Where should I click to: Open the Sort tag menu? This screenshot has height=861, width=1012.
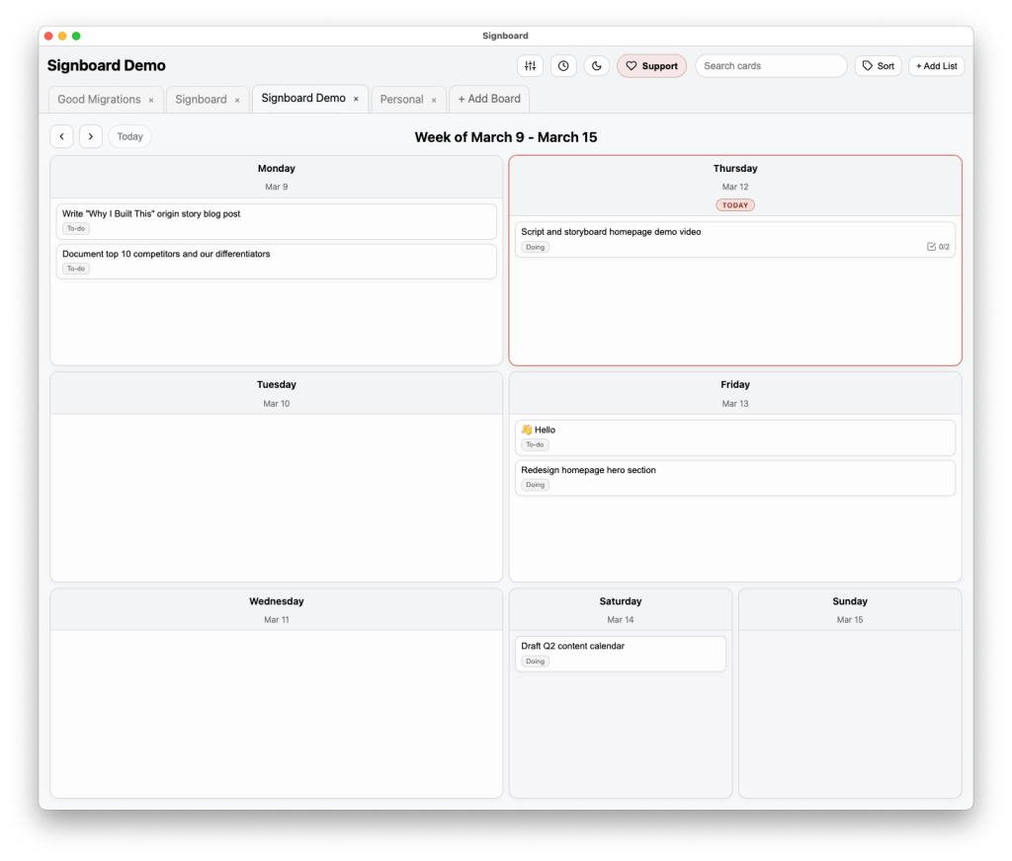[x=878, y=66]
